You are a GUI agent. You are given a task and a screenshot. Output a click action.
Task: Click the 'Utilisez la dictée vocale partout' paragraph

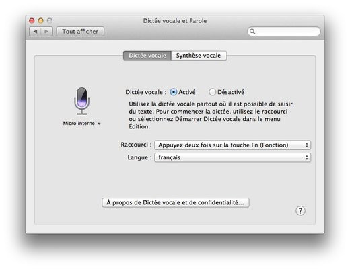tap(211, 115)
